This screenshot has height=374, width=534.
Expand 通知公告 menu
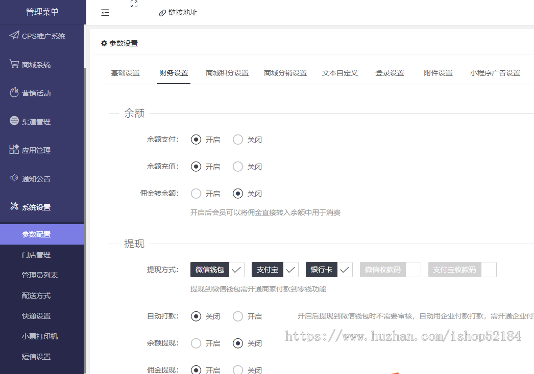(x=42, y=178)
